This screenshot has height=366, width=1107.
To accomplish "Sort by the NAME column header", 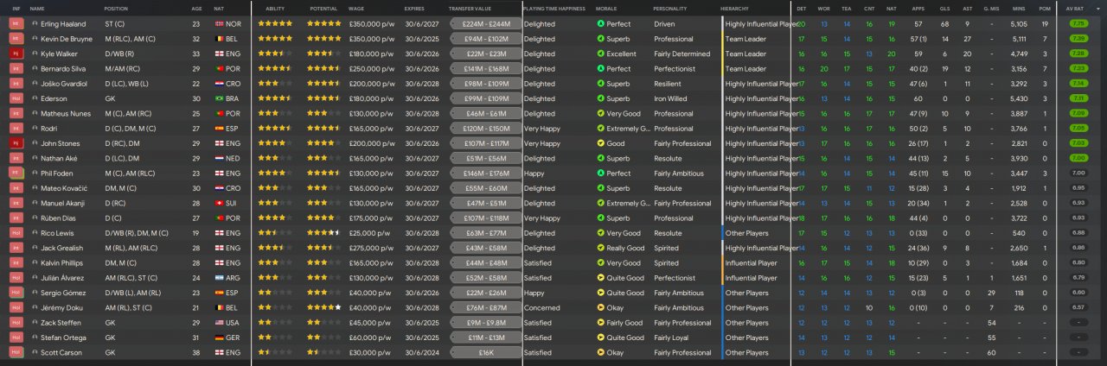I will tap(37, 8).
